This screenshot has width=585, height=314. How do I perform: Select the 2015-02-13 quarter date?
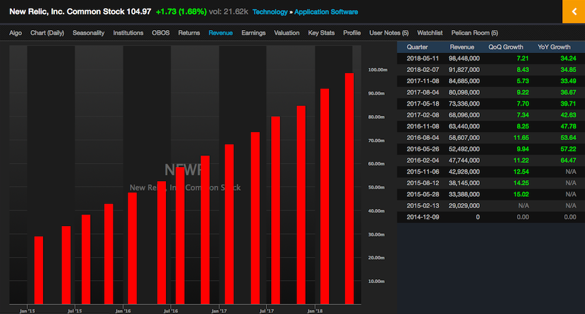(x=422, y=205)
